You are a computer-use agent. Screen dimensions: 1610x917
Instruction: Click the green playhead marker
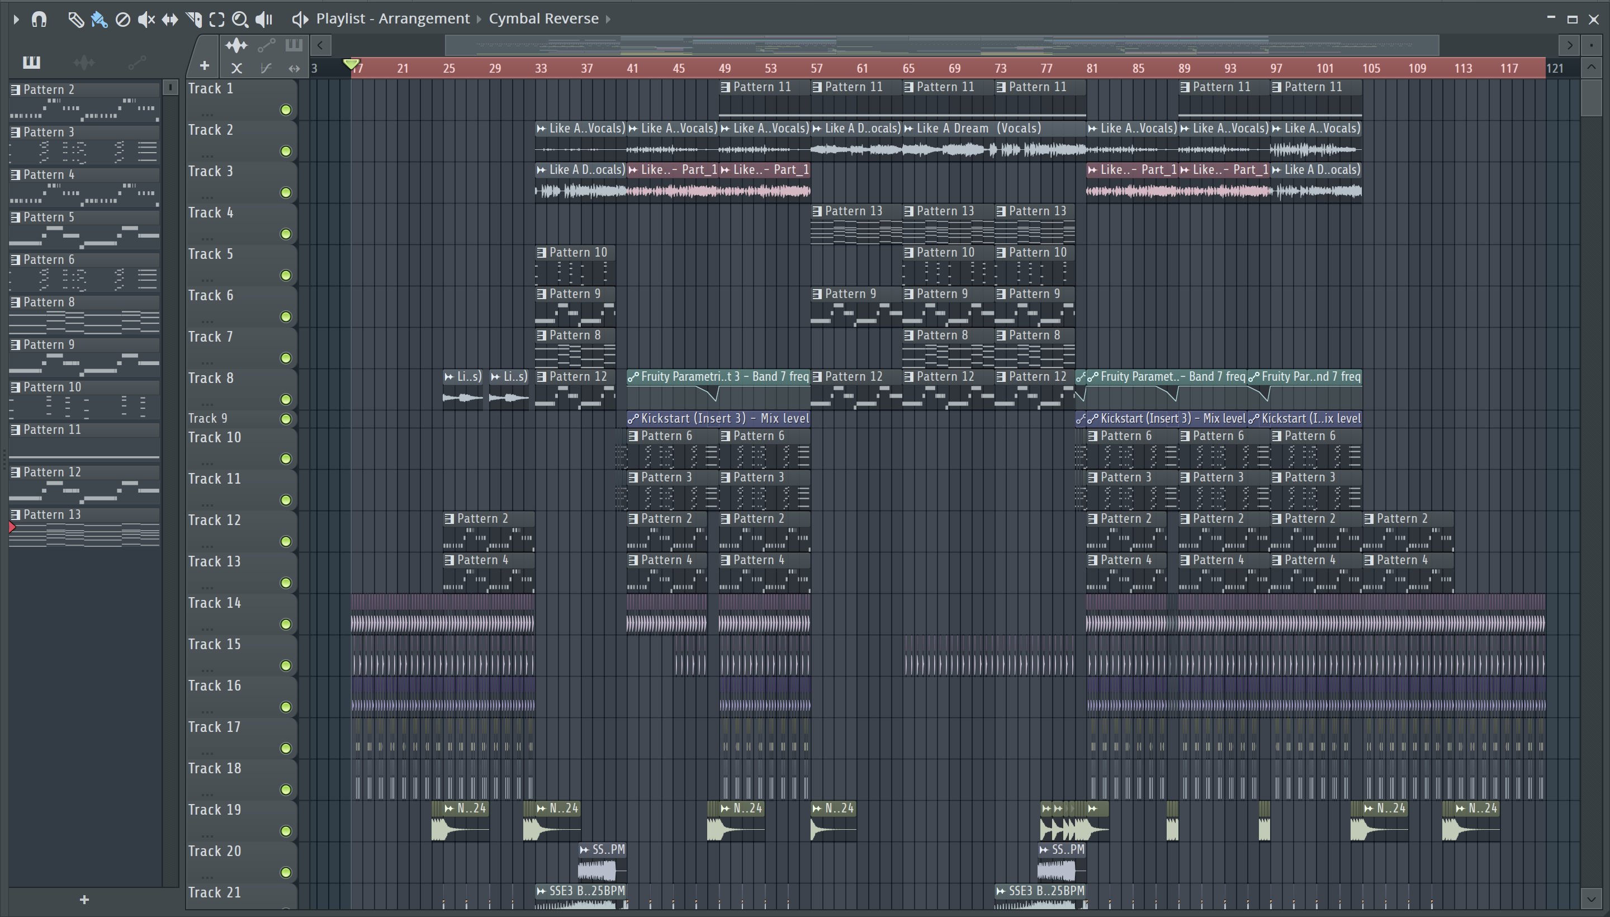click(351, 64)
